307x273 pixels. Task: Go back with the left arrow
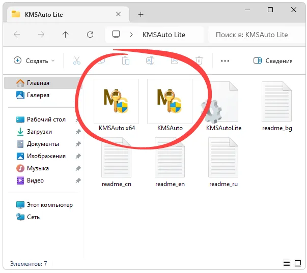tap(17, 35)
